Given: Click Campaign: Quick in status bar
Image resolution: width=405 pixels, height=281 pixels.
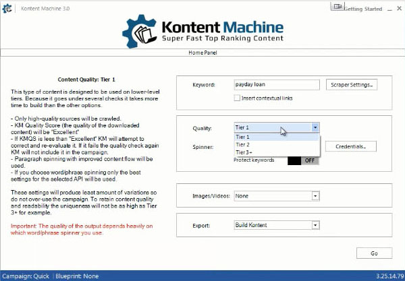Looking at the screenshot, I should click(26, 276).
